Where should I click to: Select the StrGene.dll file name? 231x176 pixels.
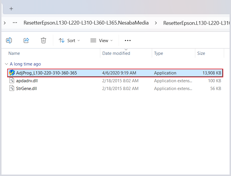tap(26, 89)
